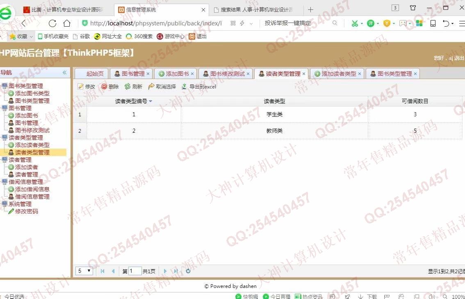Click the browser home button

[67, 23]
